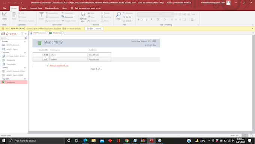The width and height of the screenshot is (255, 144).
Task: Click the taskbar search box
Action: (36, 141)
